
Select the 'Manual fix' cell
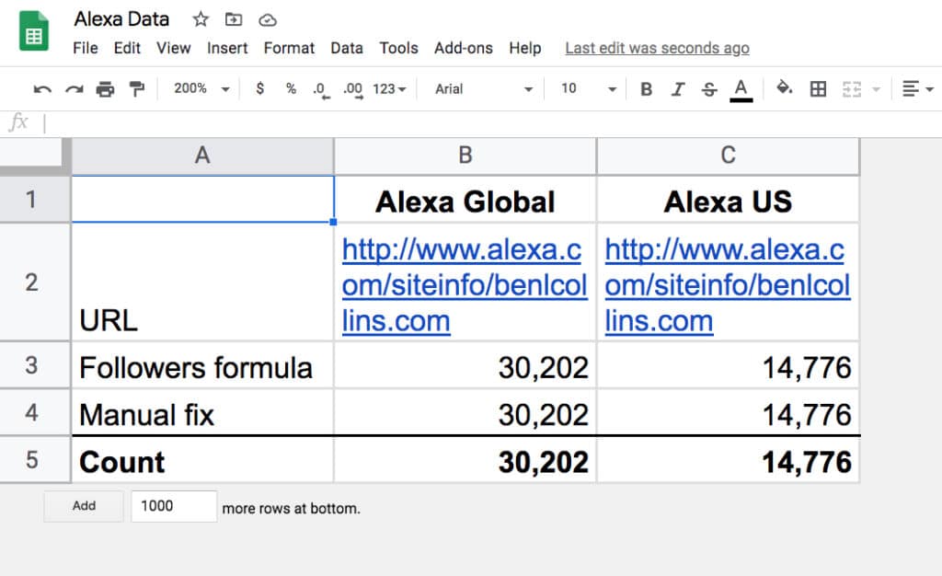202,412
